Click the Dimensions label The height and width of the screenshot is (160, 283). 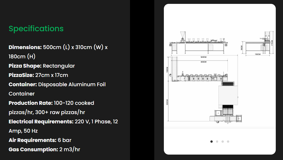25,47
